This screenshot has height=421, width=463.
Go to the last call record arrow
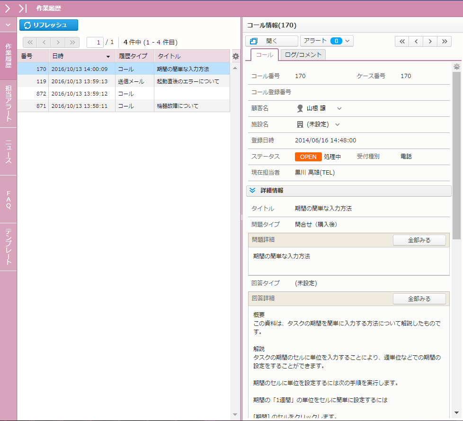coord(444,41)
